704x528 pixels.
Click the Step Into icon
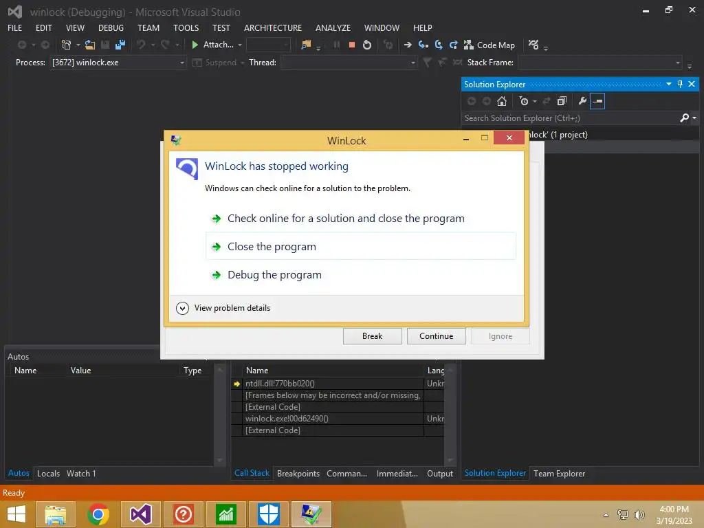click(x=423, y=45)
